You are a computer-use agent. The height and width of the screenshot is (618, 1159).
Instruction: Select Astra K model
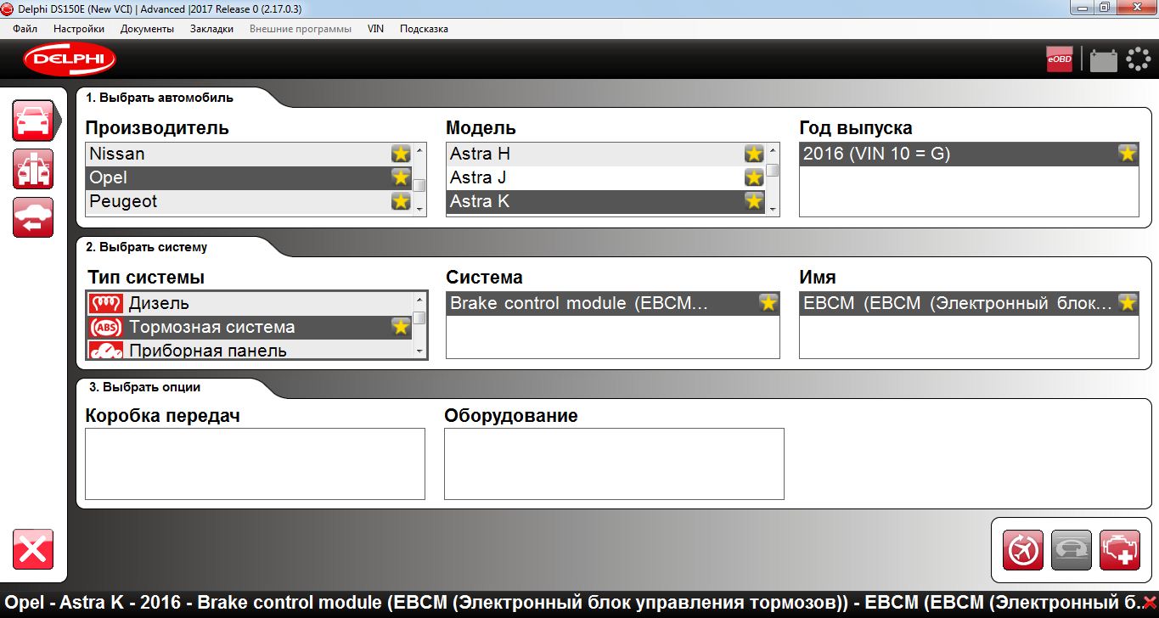point(606,201)
